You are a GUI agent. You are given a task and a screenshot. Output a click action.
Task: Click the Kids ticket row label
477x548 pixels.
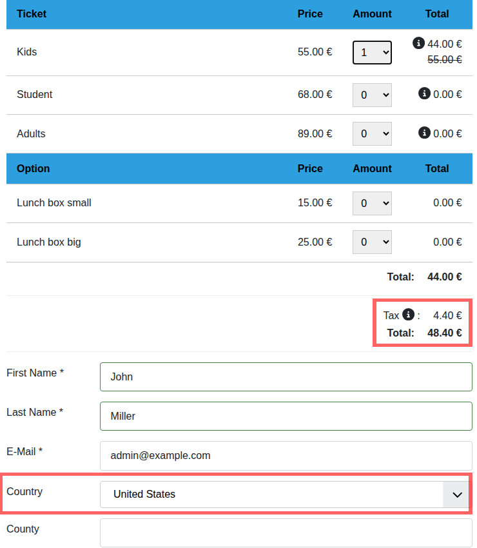(27, 52)
